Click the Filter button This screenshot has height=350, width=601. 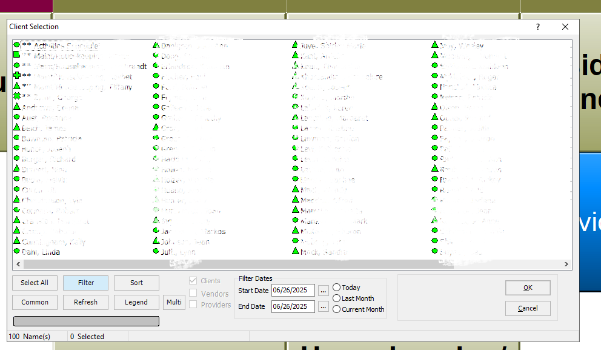tap(85, 283)
